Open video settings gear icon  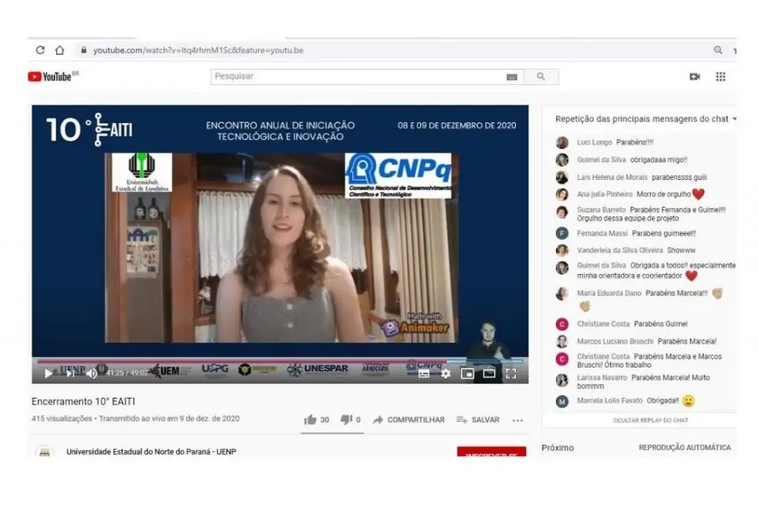coord(445,373)
